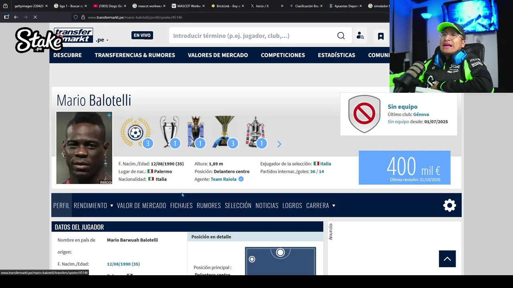The width and height of the screenshot is (513, 288).
Task: Click the FA Cup trophy icon
Action: click(256, 132)
